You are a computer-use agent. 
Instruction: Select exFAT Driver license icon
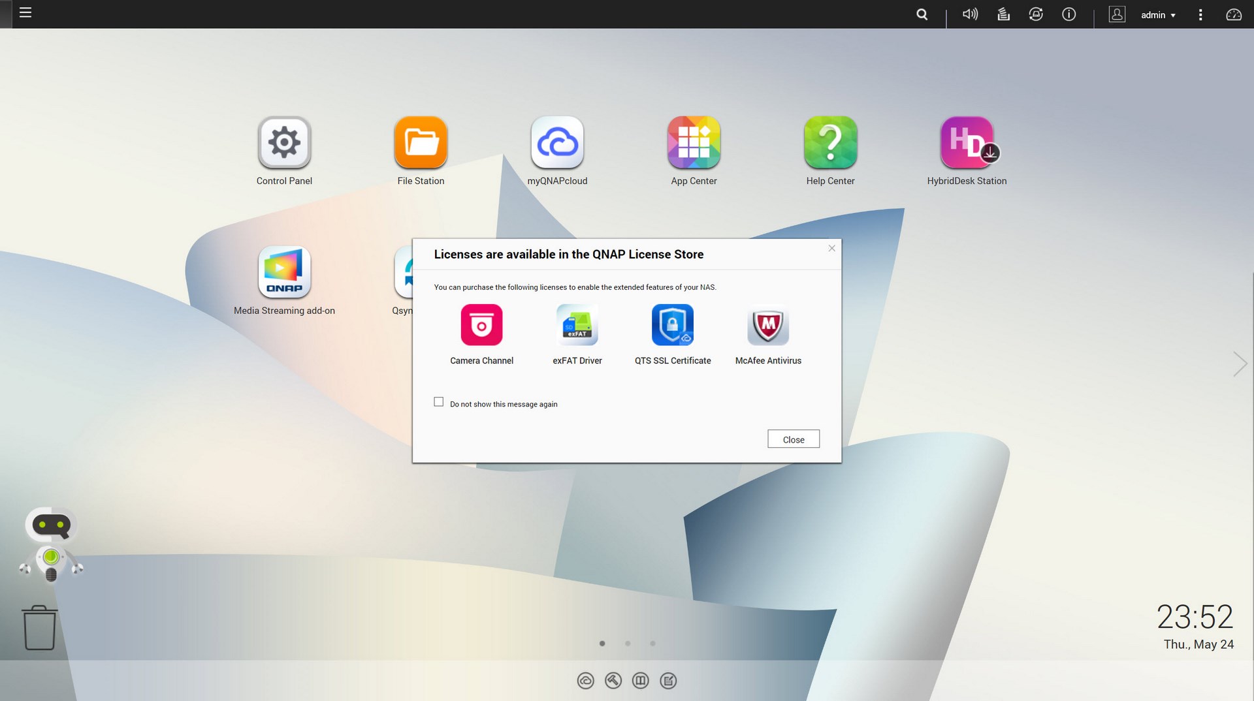click(x=577, y=325)
